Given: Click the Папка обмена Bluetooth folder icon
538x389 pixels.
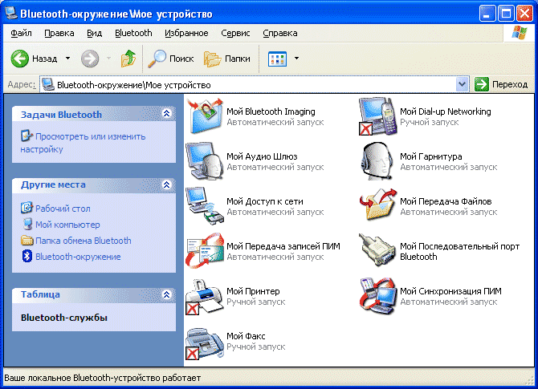Looking at the screenshot, I should (x=27, y=241).
